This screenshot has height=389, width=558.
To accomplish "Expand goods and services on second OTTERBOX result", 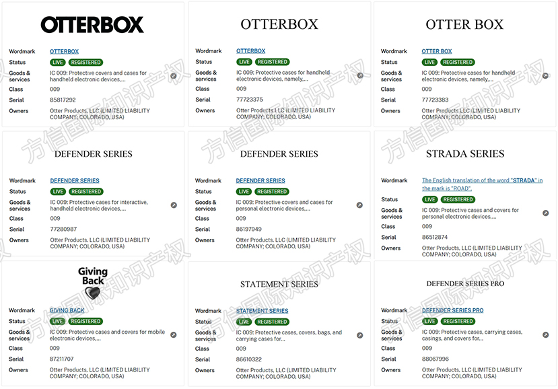I will point(360,75).
